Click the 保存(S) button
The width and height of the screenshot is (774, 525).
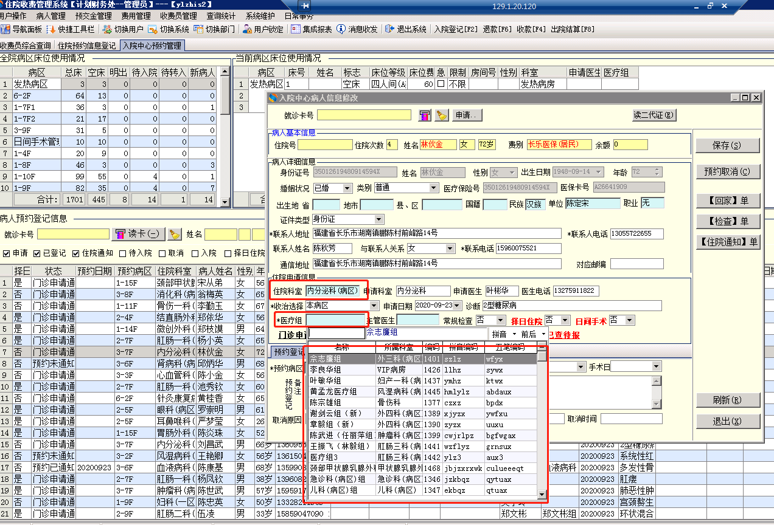pos(728,146)
